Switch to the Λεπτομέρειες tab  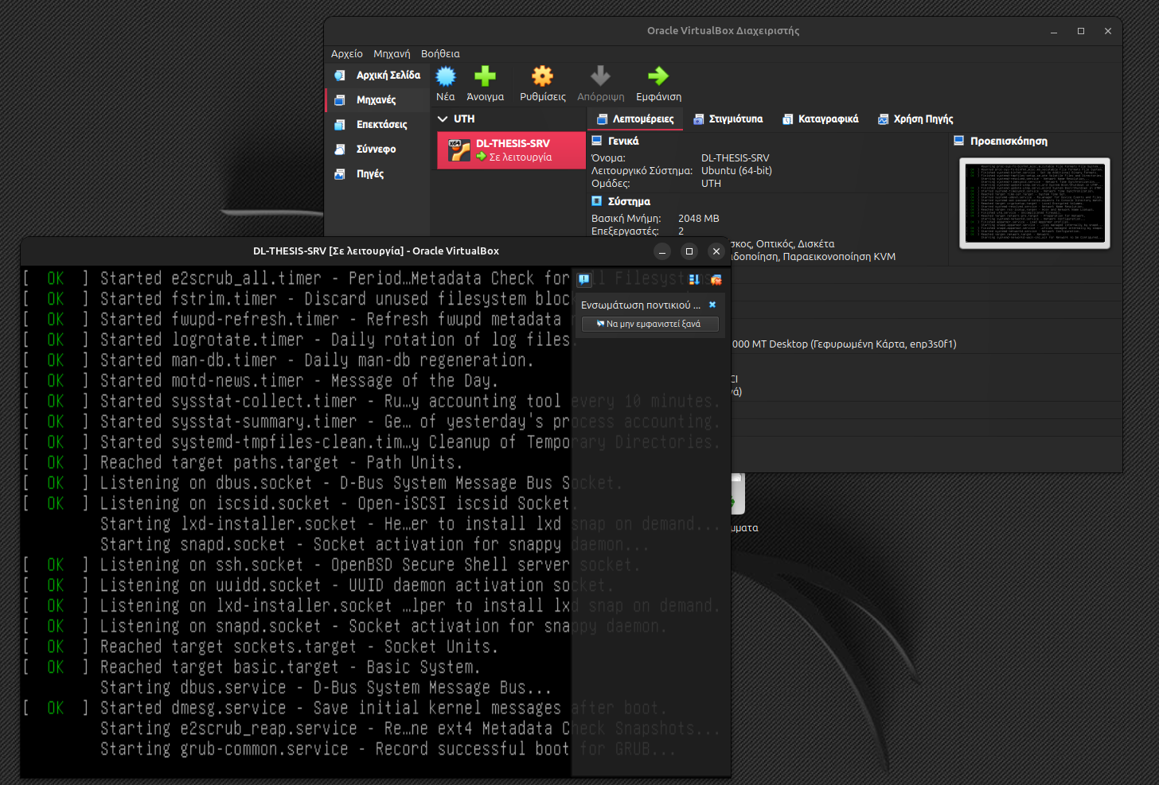(635, 119)
